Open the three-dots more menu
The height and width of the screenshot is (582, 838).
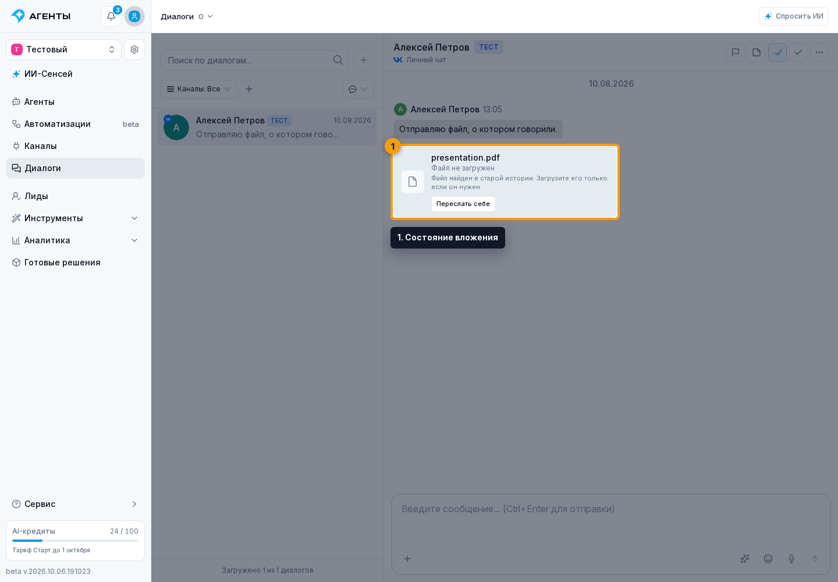click(819, 52)
